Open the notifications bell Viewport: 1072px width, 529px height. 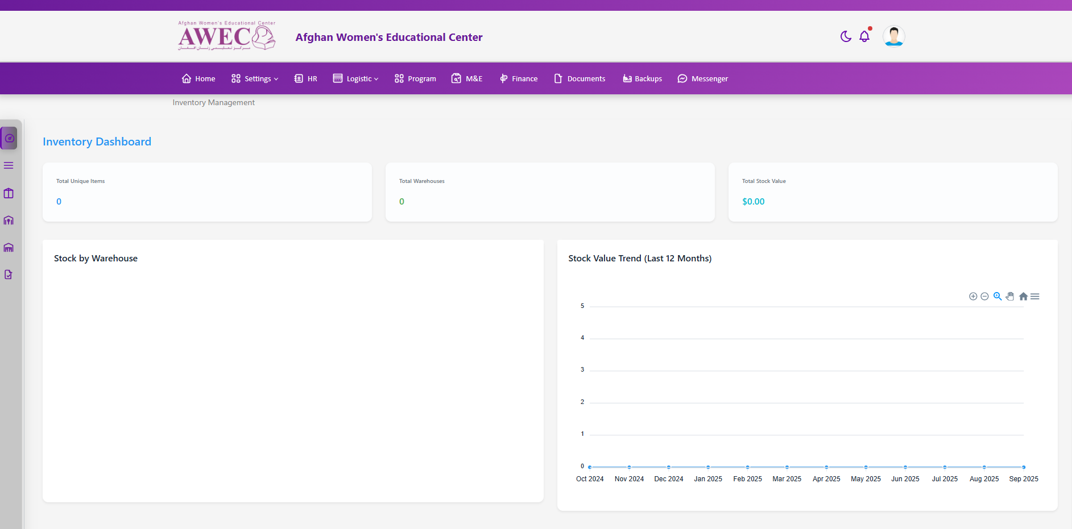coord(864,36)
